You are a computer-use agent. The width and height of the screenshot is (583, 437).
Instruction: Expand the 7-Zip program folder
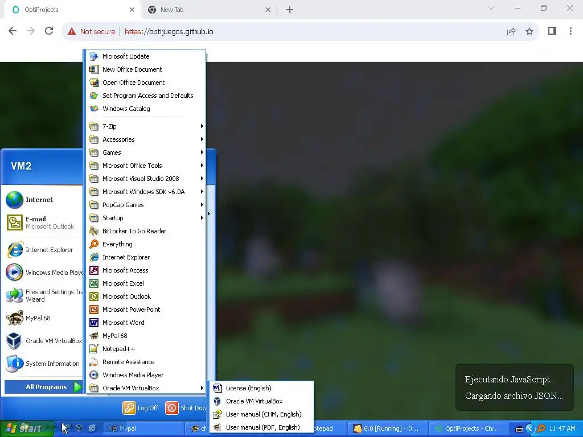coord(146,126)
